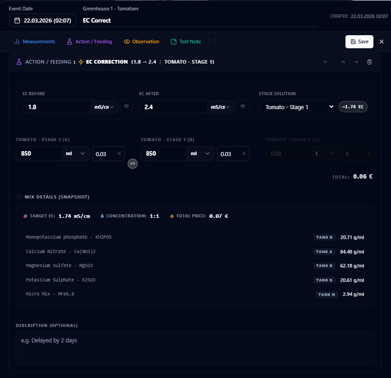This screenshot has width=391, height=378.
Task: Open the Stock Solution dropdown
Action: coord(297,107)
